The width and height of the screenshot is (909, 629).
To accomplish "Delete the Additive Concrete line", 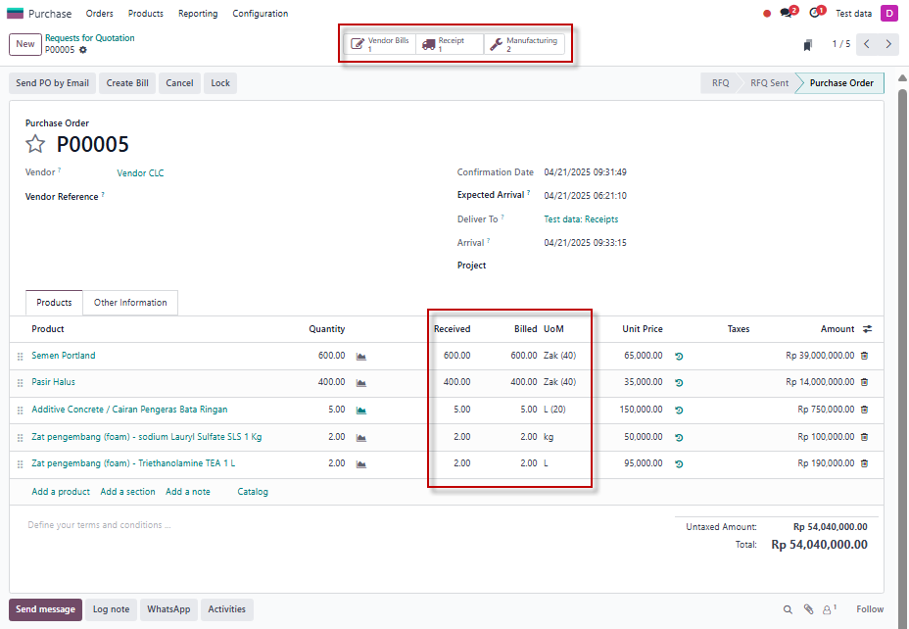I will (x=864, y=410).
